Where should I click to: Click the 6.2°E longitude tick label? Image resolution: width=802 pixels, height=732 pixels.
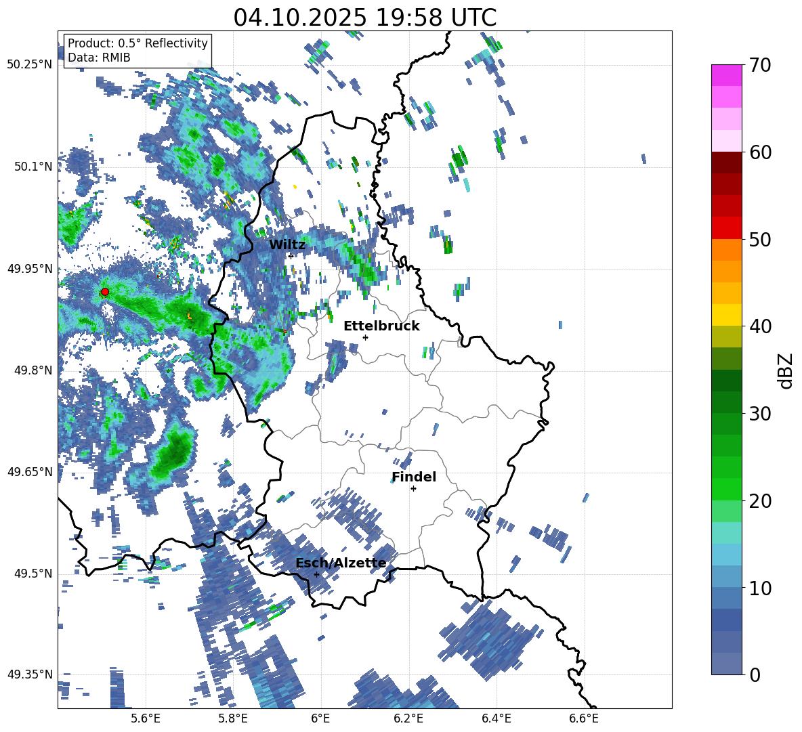[x=408, y=718]
